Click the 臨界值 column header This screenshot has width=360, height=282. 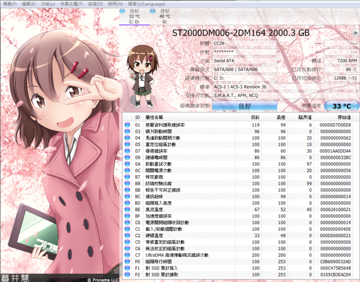click(x=301, y=117)
